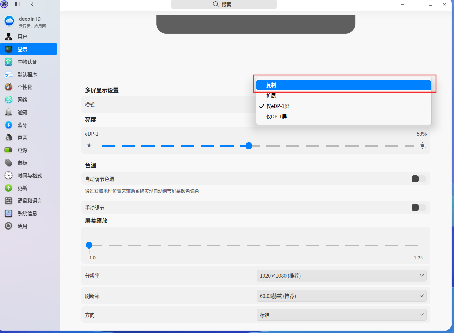The image size is (454, 333).
Task: Open 蓝牙 Bluetooth settings
Action: (x=28, y=125)
